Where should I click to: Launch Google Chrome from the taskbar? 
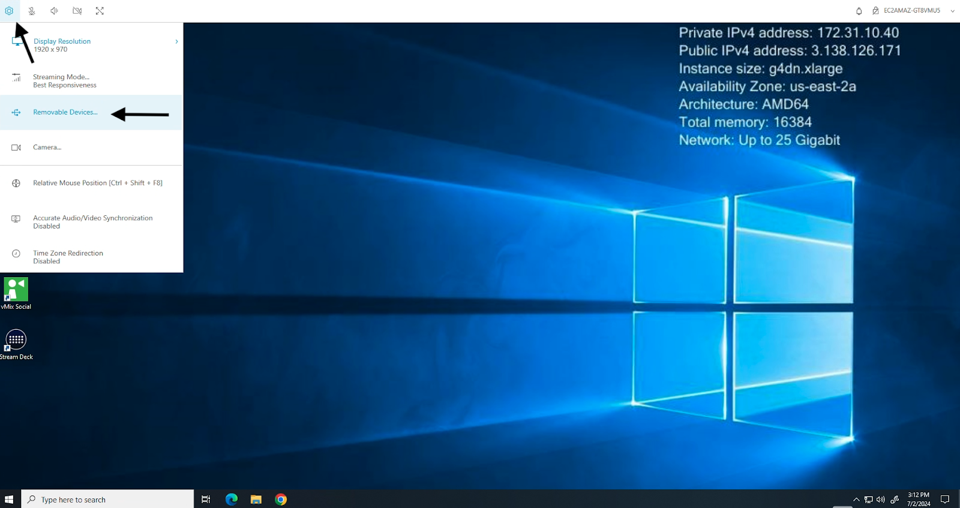pos(281,499)
